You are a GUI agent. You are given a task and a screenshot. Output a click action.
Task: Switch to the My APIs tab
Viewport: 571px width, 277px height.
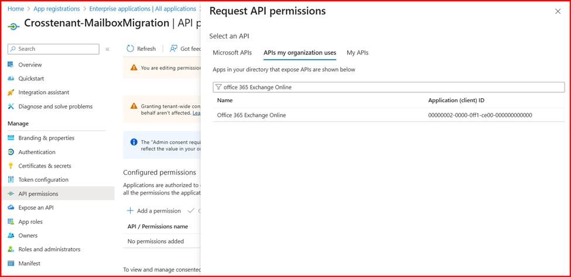[x=357, y=53]
